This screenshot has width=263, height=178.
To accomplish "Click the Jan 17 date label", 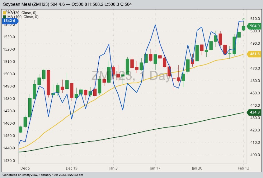I will (155, 168).
